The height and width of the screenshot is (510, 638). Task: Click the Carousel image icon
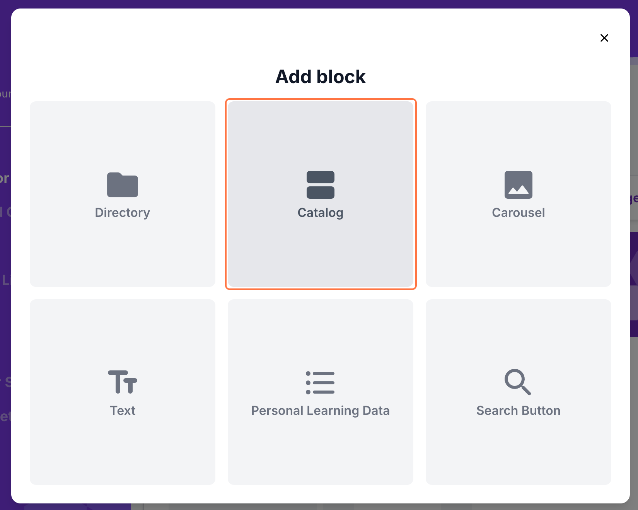(x=518, y=185)
